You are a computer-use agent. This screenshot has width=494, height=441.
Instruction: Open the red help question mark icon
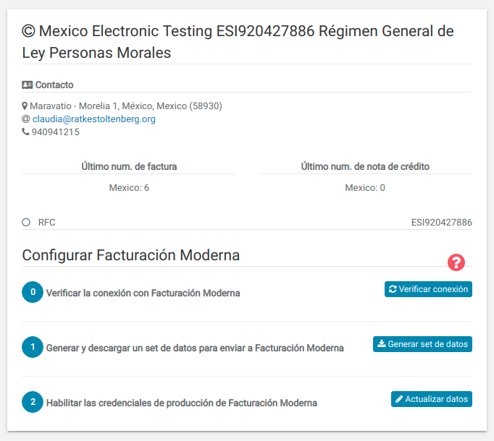pyautogui.click(x=456, y=262)
